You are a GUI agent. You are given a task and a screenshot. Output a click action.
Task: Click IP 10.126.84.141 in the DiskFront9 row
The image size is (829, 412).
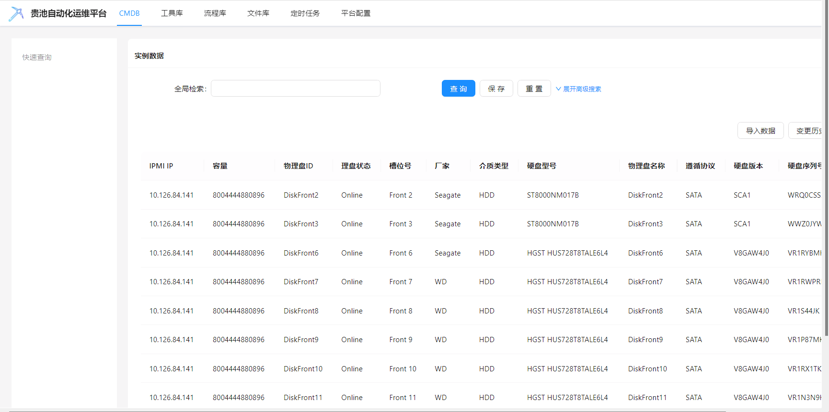(172, 340)
